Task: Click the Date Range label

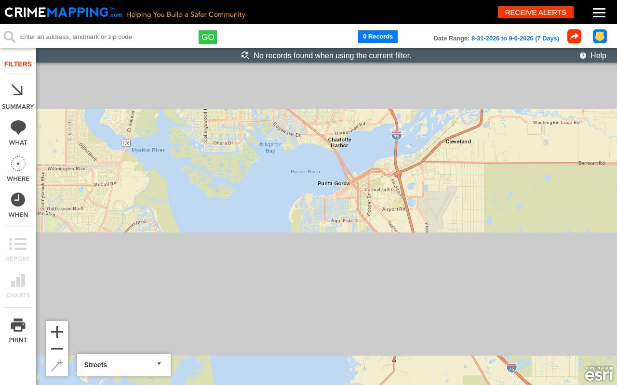Action: coord(451,38)
